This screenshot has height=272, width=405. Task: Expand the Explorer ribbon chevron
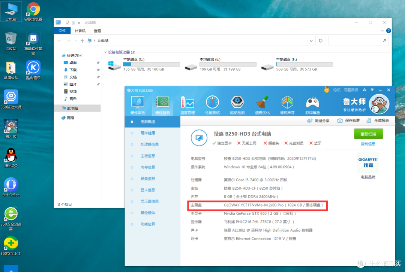(382, 31)
